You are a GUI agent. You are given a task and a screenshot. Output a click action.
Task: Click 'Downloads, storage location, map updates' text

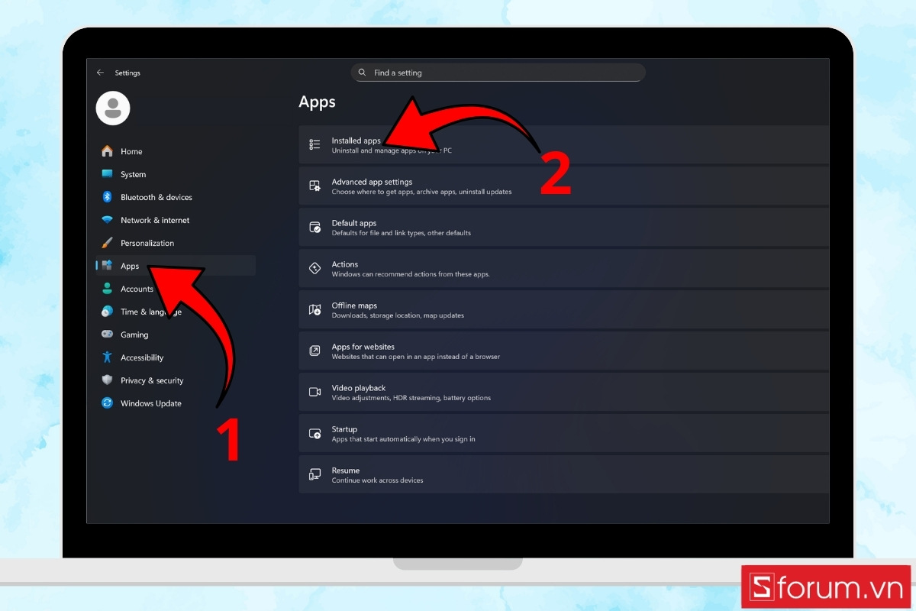coord(398,315)
